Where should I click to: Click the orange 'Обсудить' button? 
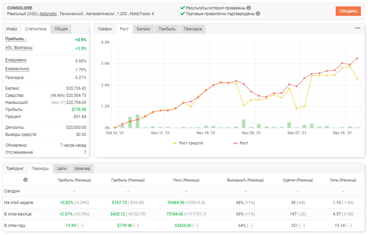348,11
